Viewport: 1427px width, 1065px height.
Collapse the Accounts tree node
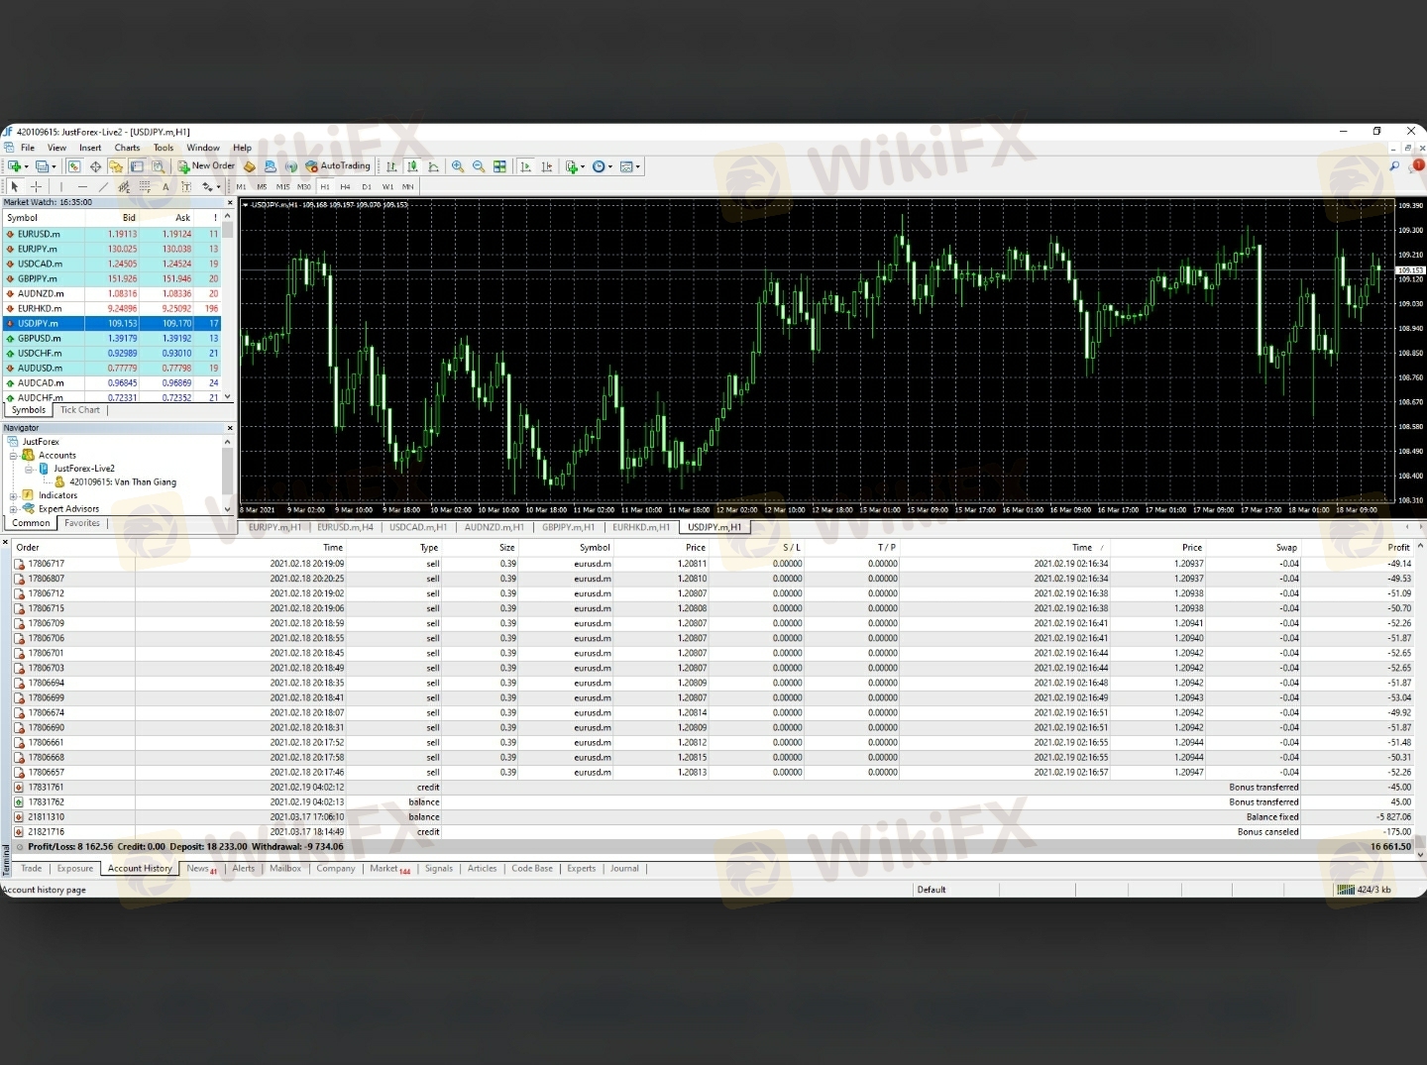tap(14, 456)
